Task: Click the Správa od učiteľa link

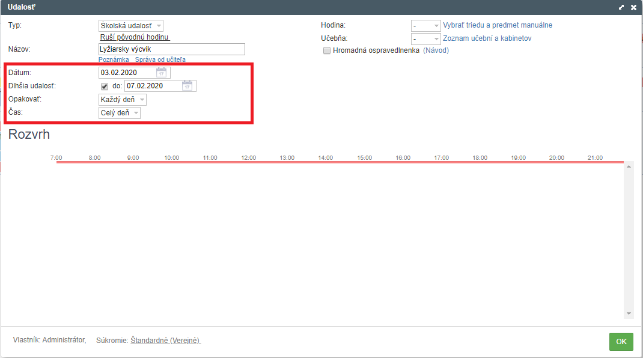Action: coord(160,59)
